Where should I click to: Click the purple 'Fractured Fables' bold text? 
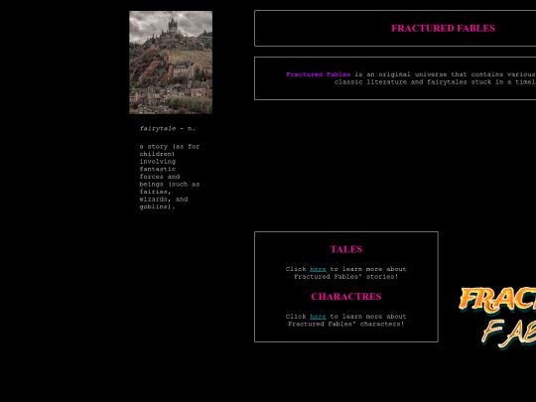(x=319, y=74)
